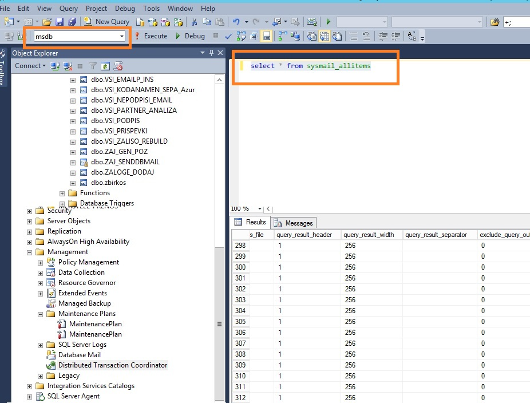Click the Save file floppy icon
Image resolution: width=530 pixels, height=403 pixels.
click(60, 22)
